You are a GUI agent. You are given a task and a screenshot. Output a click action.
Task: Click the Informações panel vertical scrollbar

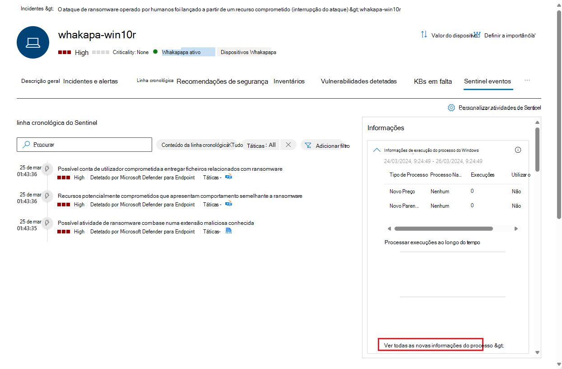click(x=537, y=150)
